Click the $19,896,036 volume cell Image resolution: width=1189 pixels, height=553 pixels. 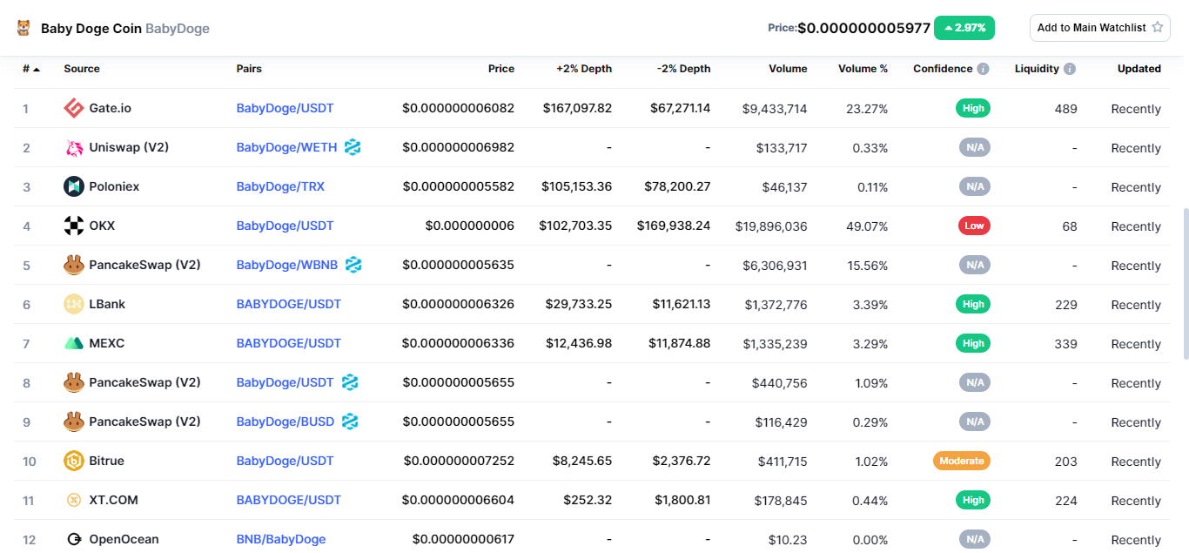click(771, 226)
